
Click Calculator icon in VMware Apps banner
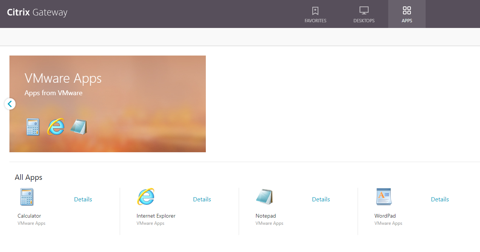[x=33, y=127]
